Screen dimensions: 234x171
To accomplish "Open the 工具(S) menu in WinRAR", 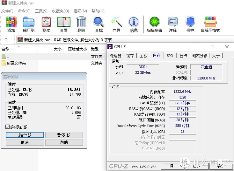I will [41, 11].
